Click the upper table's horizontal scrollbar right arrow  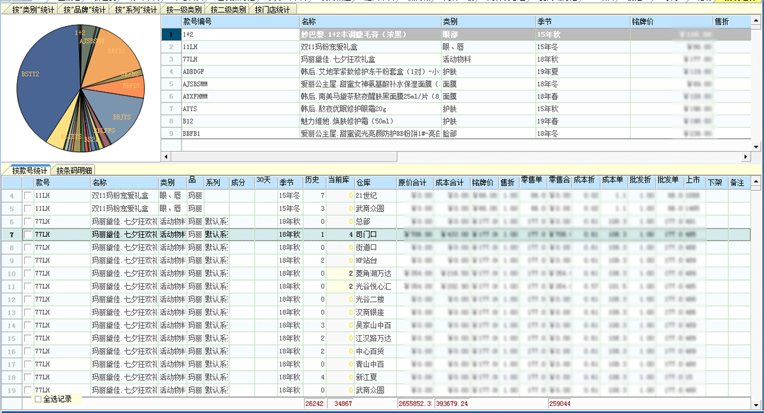pyautogui.click(x=746, y=157)
